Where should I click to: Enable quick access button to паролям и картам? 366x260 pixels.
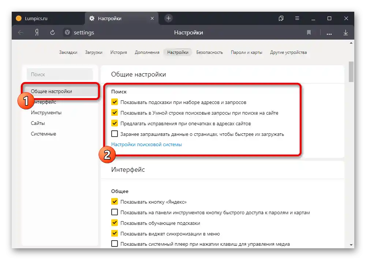[x=114, y=212]
